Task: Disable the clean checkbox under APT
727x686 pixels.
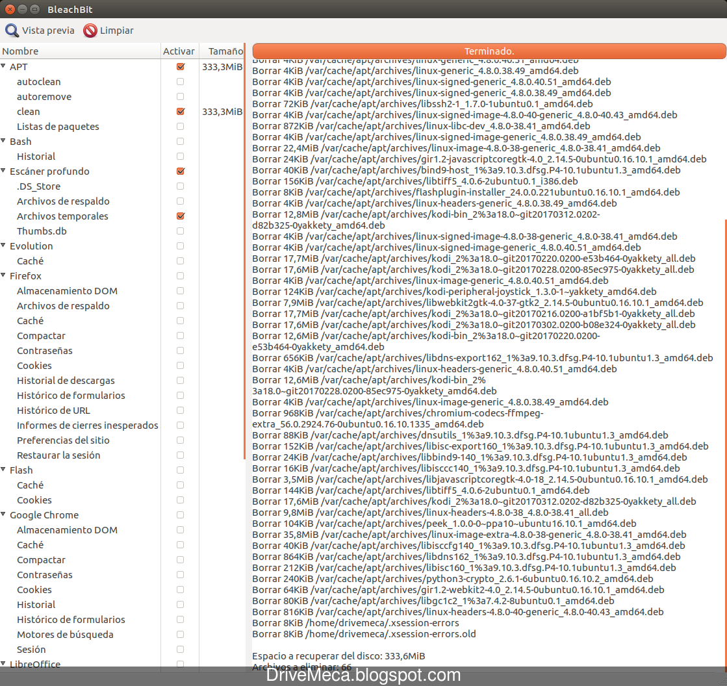Action: [180, 111]
